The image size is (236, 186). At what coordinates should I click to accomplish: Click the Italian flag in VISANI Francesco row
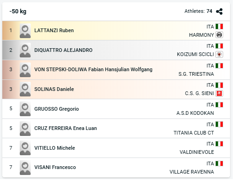tap(219, 163)
